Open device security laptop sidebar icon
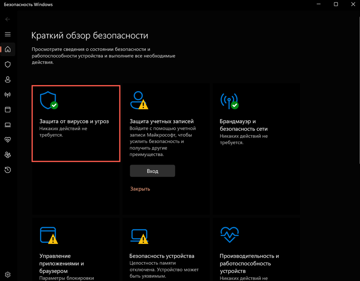This screenshot has width=360, height=281. pos(8,125)
